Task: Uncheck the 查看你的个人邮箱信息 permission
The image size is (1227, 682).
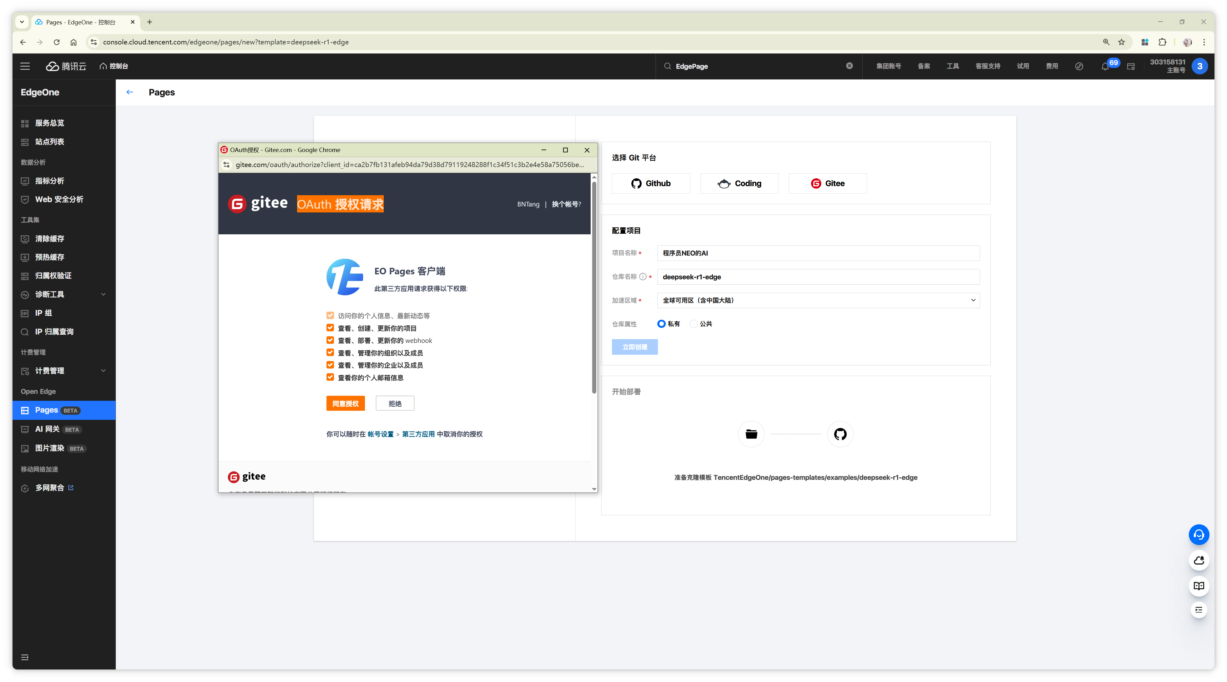Action: pyautogui.click(x=330, y=377)
